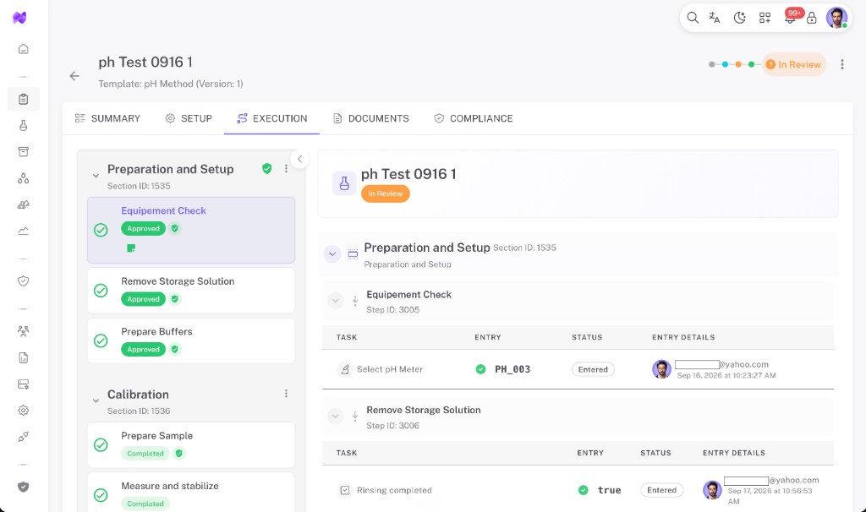Select the Equipement Check step card
The width and height of the screenshot is (866, 512).
coord(191,230)
